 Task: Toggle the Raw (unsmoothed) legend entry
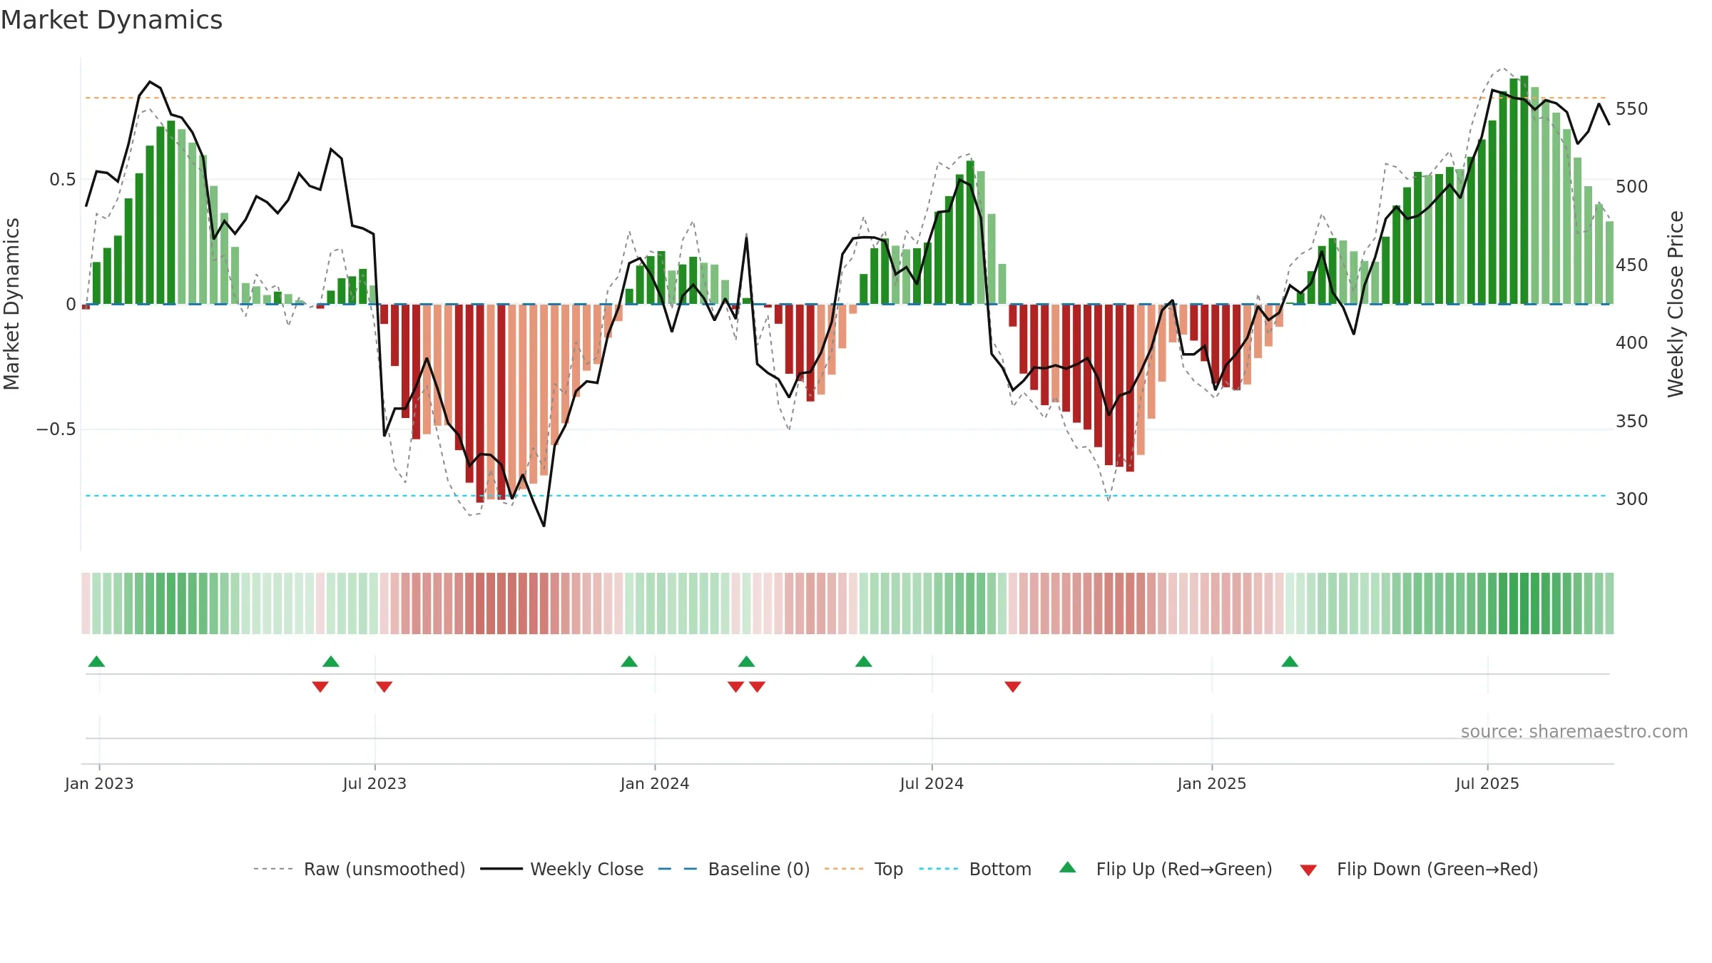pyautogui.click(x=359, y=869)
